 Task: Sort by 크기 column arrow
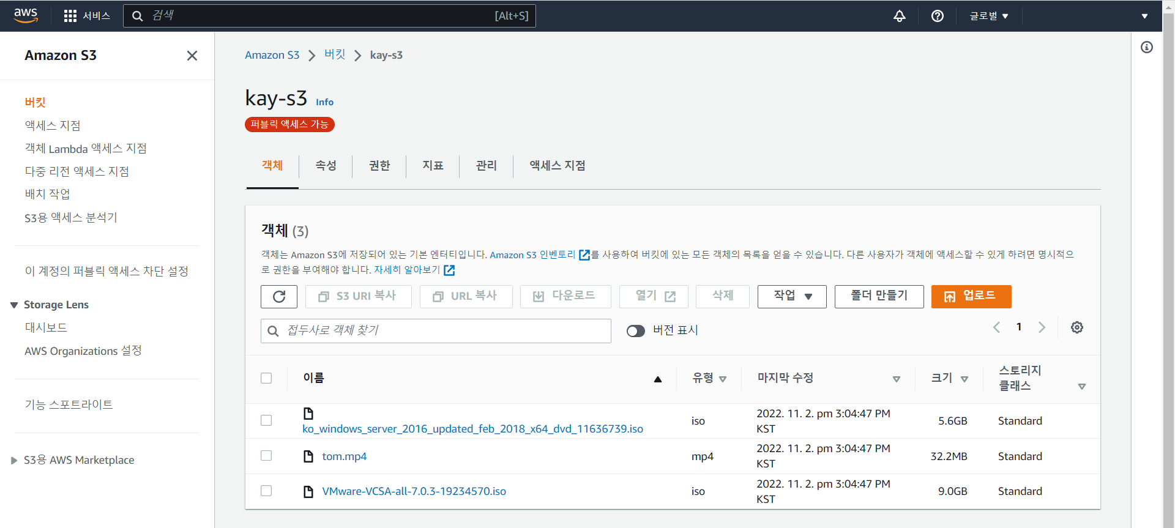964,379
